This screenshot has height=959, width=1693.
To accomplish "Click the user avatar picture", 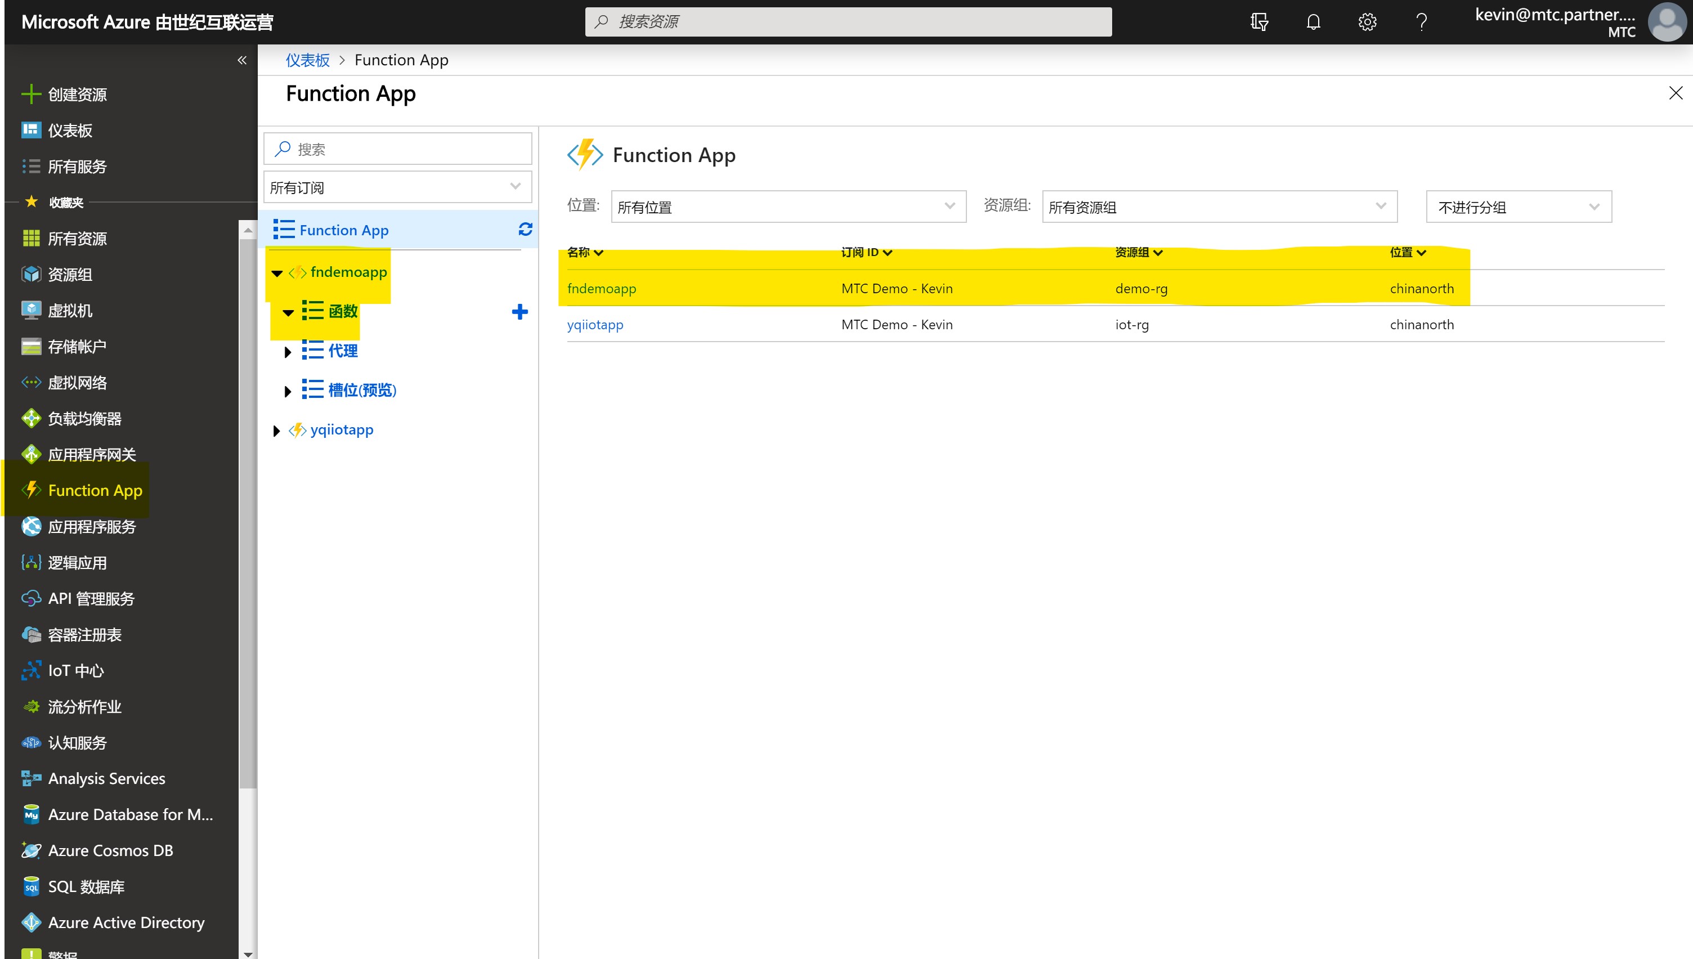I will click(1667, 22).
